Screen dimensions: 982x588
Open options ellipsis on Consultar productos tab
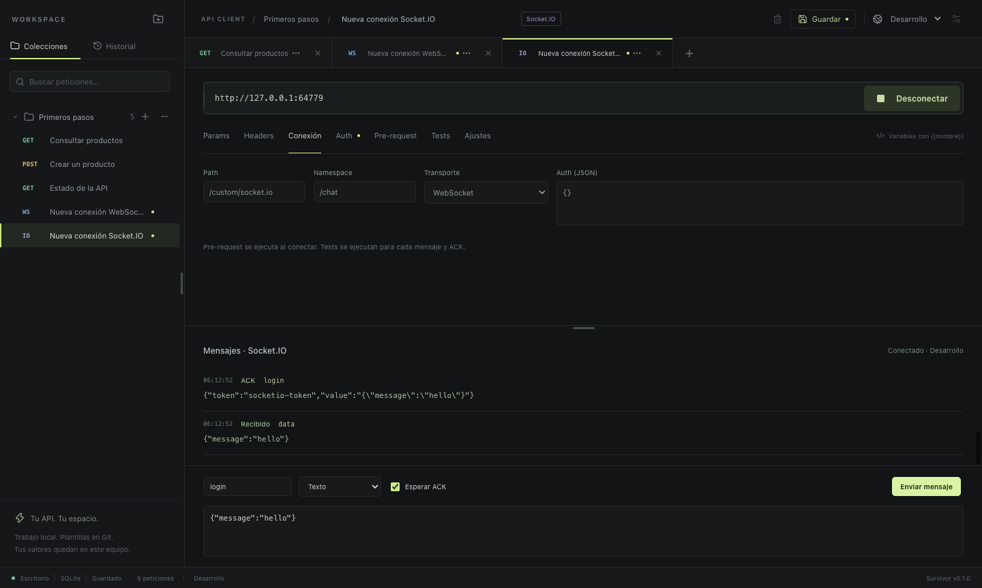click(x=296, y=53)
